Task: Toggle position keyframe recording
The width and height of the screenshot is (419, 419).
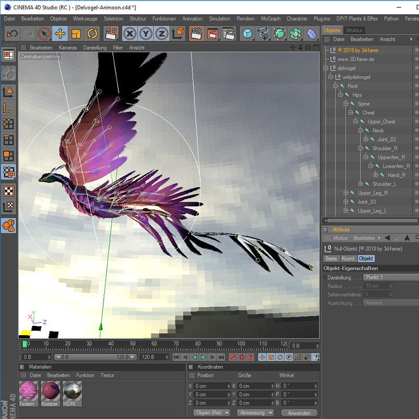Action: click(x=262, y=357)
